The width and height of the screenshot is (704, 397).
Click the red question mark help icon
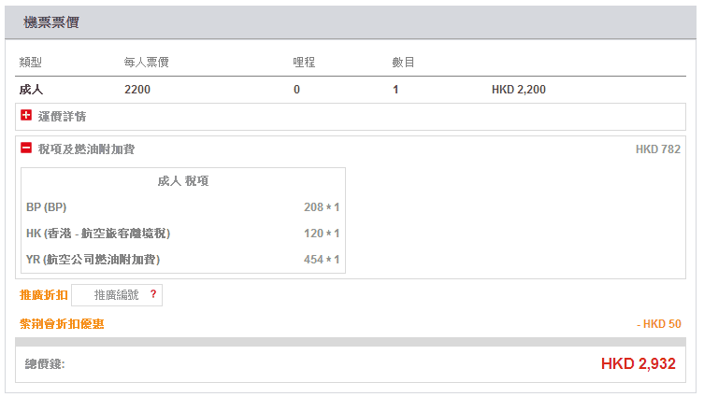[x=153, y=294]
